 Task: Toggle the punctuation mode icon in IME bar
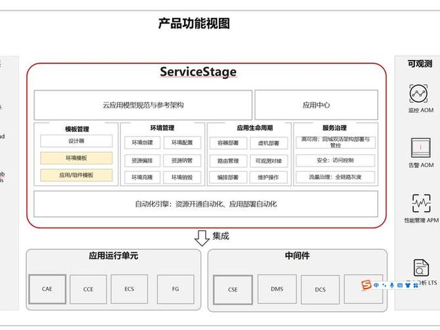coord(384,285)
